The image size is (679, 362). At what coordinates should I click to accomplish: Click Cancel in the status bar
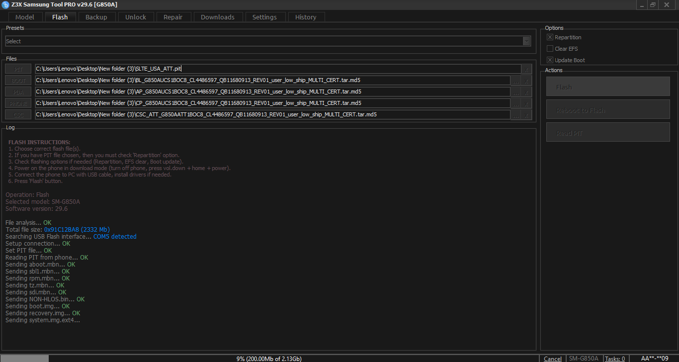553,359
